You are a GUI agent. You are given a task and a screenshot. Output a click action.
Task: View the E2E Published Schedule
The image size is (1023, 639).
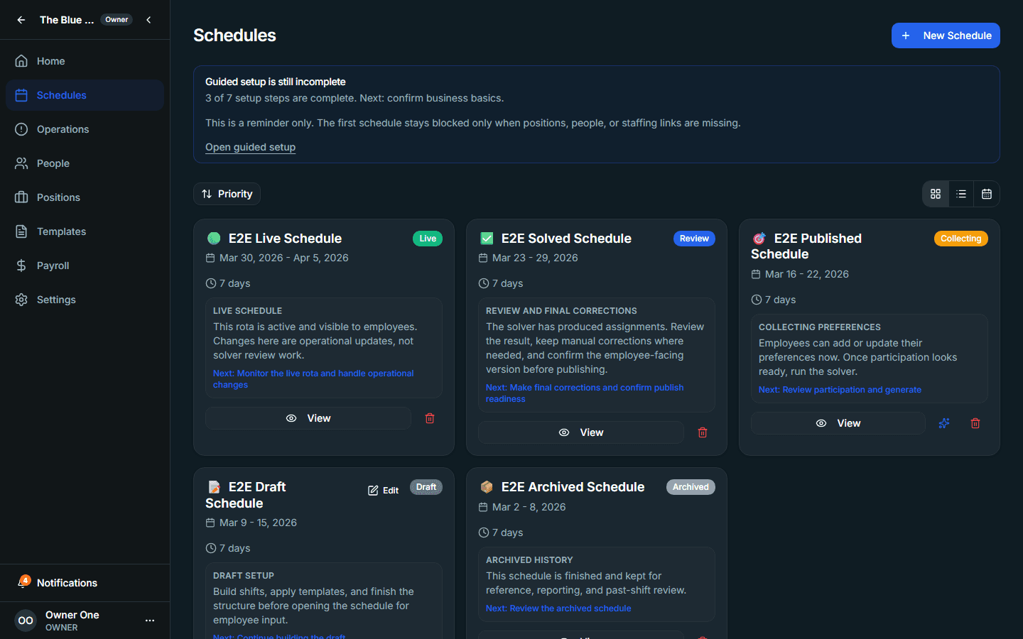tap(838, 423)
